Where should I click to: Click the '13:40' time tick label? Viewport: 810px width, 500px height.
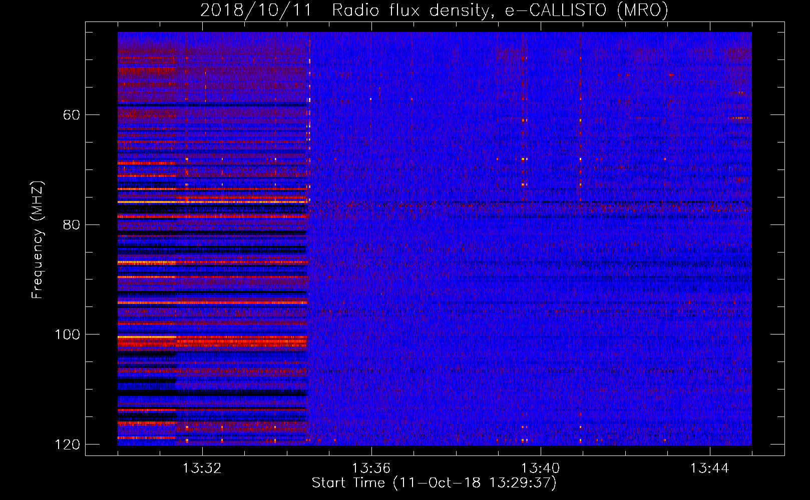[x=541, y=468]
